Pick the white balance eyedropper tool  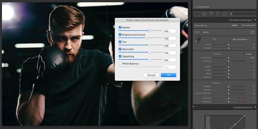pyautogui.click(x=198, y=40)
